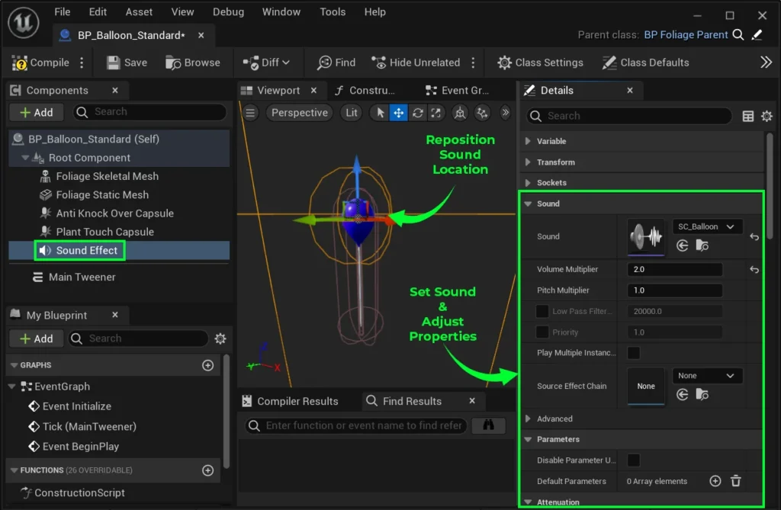Open the SC_Balloon sound dropdown
This screenshot has width=781, height=510.
tap(707, 226)
